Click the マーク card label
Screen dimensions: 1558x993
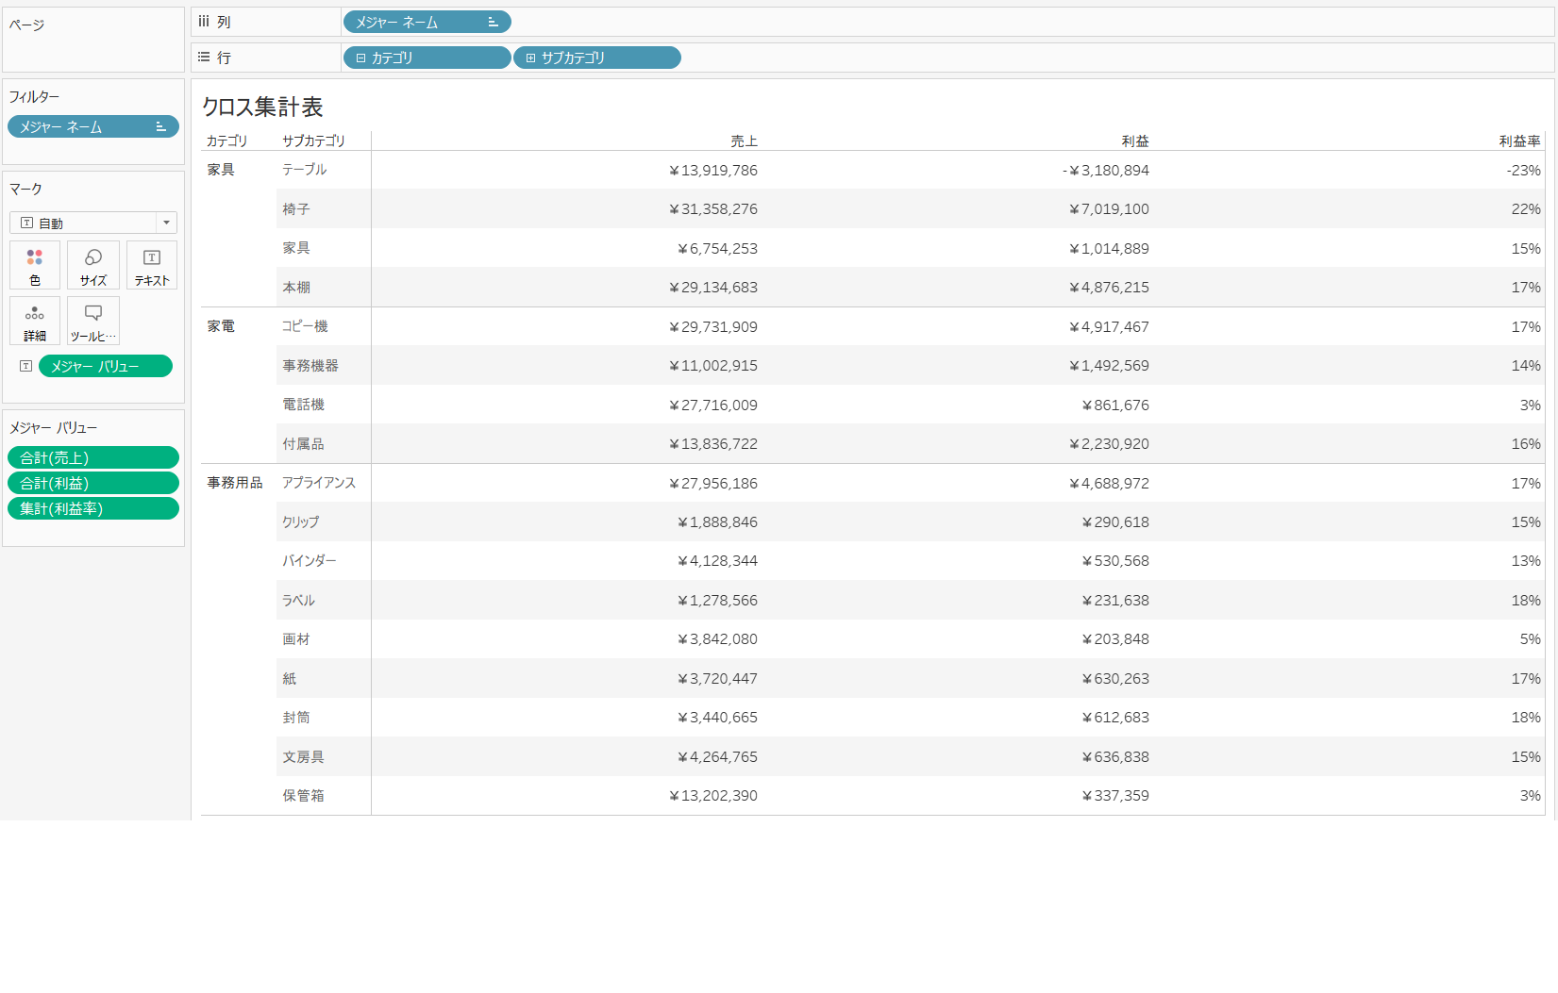click(x=25, y=190)
